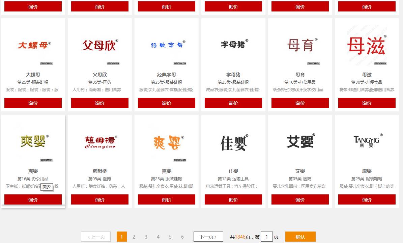
Task: Select the 慈母桥 trademark logo
Action: click(99, 142)
